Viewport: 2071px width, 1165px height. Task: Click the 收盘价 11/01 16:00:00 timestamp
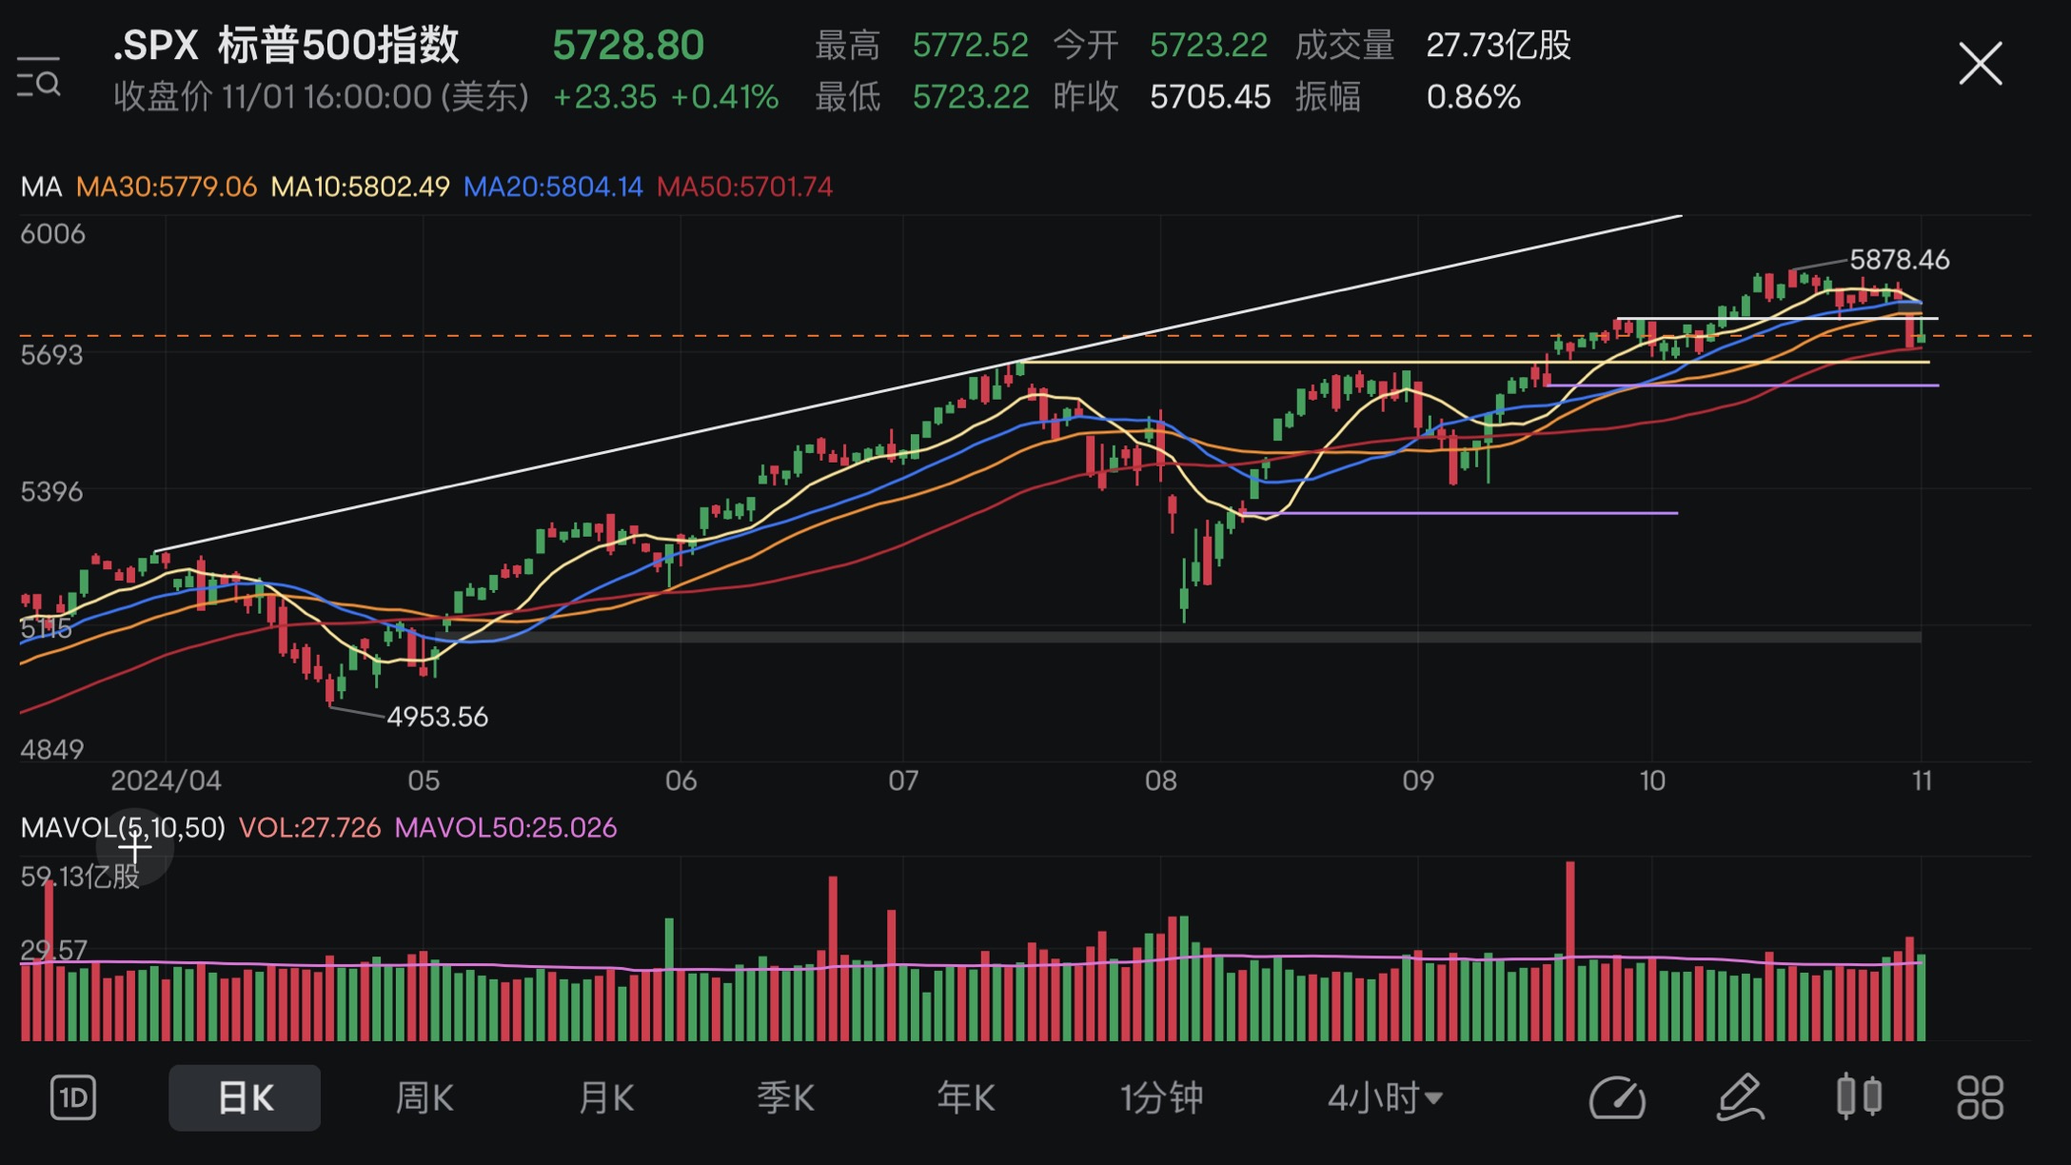click(x=321, y=96)
